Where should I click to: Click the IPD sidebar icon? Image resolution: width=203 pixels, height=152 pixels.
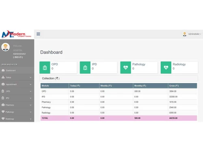click(3, 98)
